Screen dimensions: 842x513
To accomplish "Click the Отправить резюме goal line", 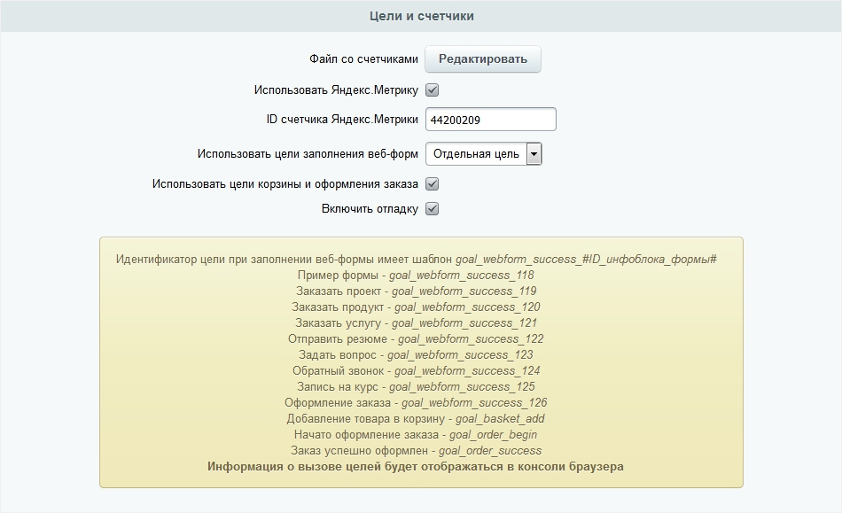I will coord(416,339).
